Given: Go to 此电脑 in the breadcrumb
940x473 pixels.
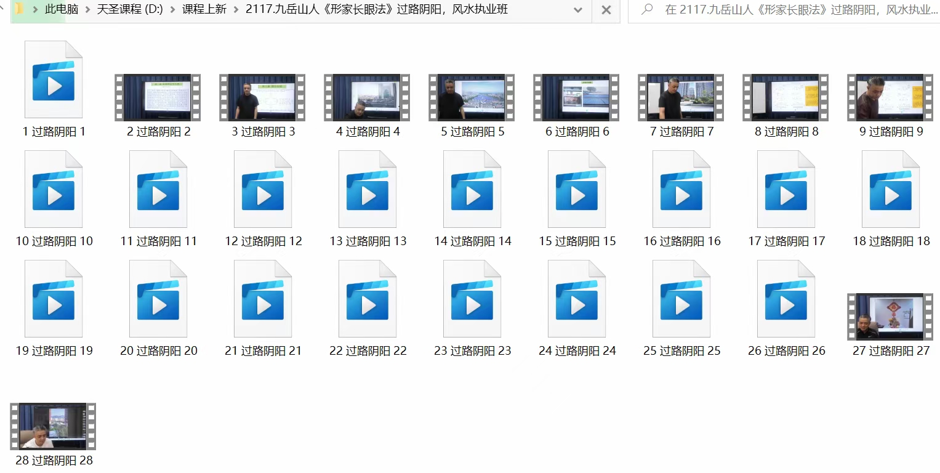Looking at the screenshot, I should click(x=61, y=10).
